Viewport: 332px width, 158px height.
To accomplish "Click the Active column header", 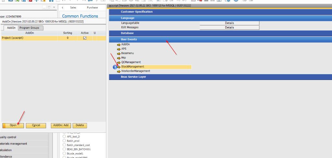I will click(85, 33).
